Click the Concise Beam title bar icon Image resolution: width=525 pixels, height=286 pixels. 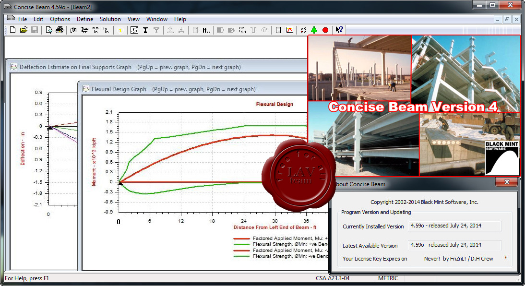point(7,6)
